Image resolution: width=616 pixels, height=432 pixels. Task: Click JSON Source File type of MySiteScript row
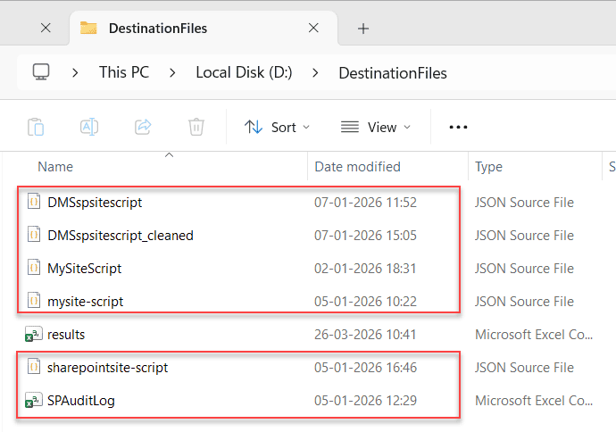coord(524,269)
